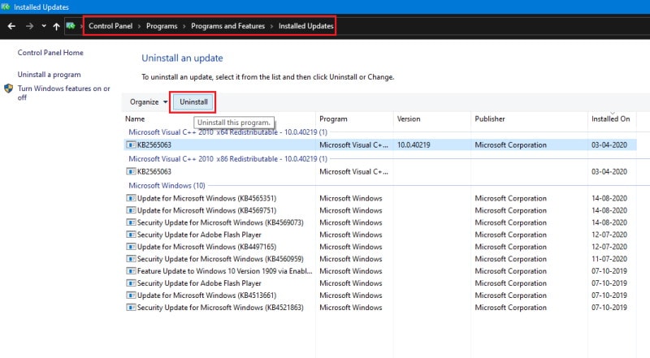Screen dimensions: 650x358
Task: Collapse the Microsoft Windows (10) group
Action: click(167, 186)
